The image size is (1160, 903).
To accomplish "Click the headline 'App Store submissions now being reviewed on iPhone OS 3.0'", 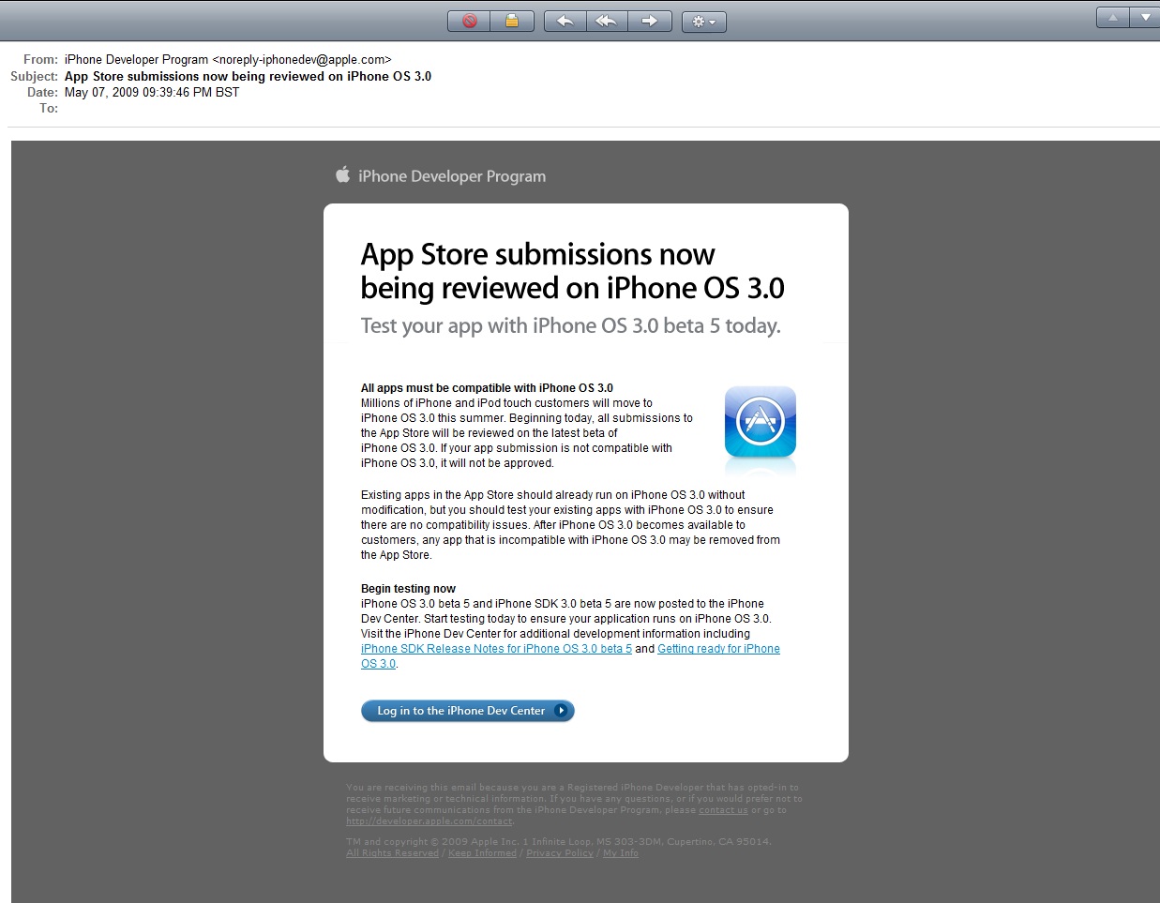I will coord(572,271).
